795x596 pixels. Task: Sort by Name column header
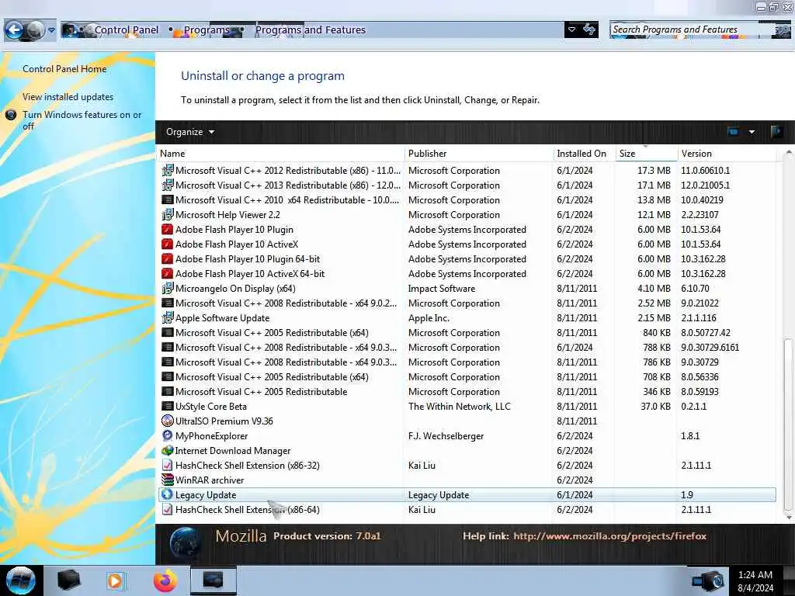[x=281, y=154]
